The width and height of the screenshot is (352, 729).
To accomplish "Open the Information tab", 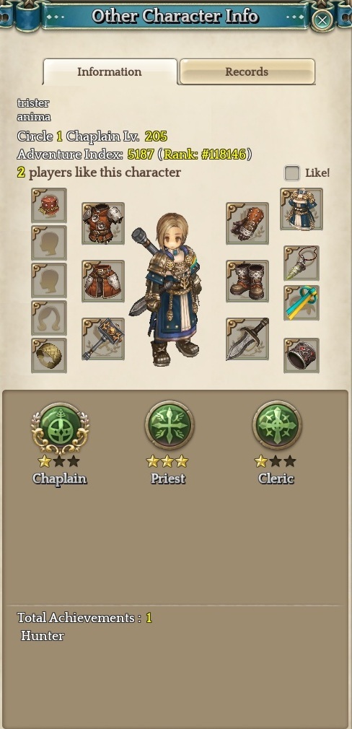I will 110,71.
